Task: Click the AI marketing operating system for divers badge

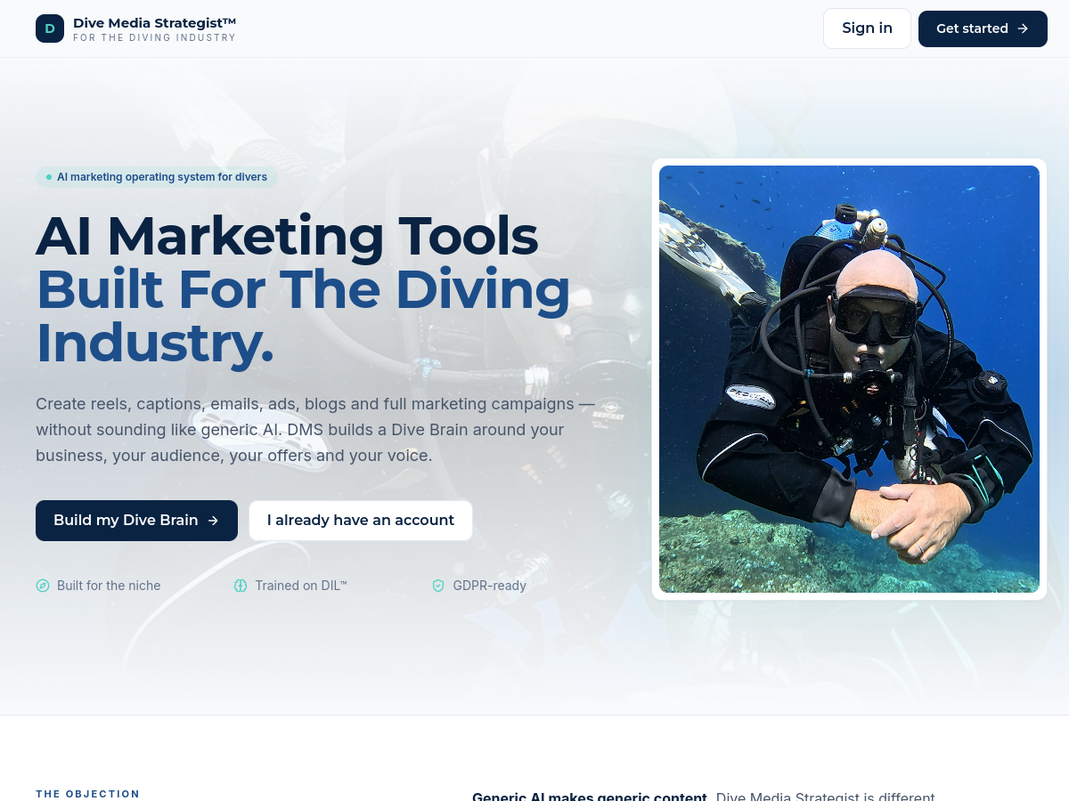Action: click(157, 177)
